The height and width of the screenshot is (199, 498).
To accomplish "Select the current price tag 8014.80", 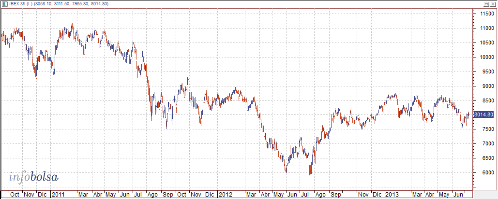I will [x=483, y=114].
